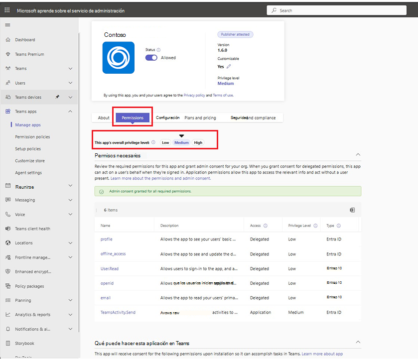Export permissions list to Excel icon
The width and height of the screenshot is (418, 359).
(x=352, y=210)
